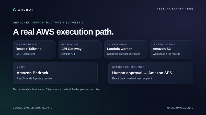Click 'Real Strands Agents execution' caption

(35, 78)
